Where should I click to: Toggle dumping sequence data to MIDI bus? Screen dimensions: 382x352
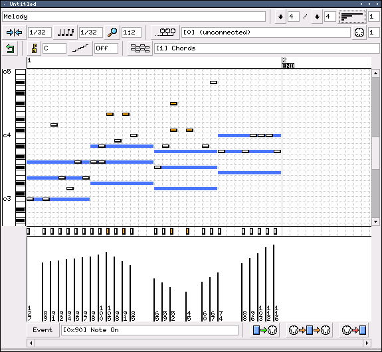coord(265,330)
